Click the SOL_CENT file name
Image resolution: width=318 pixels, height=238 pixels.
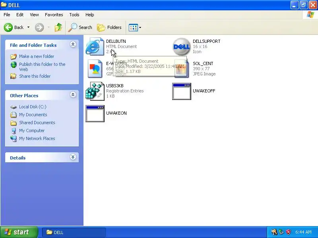(x=203, y=63)
